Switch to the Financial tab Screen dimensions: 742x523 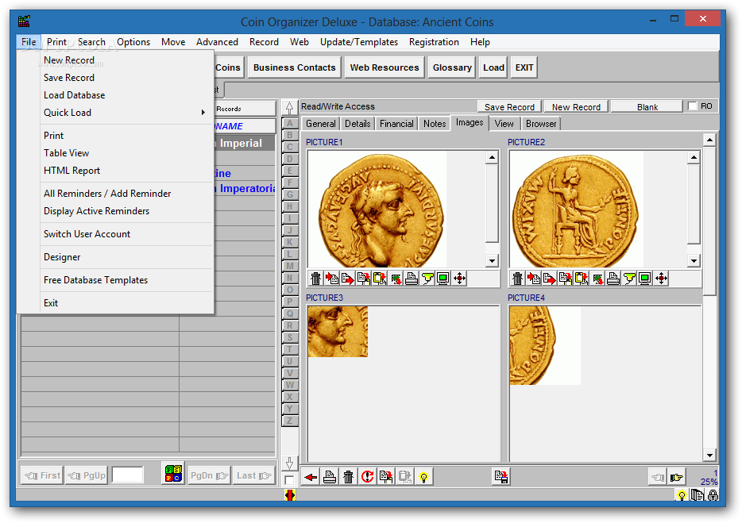(x=396, y=124)
